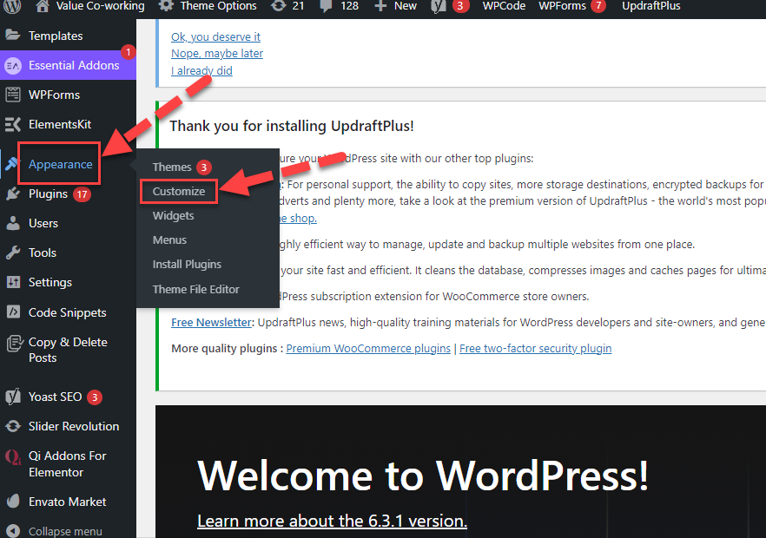Click the Templates folder icon in sidebar
766x538 pixels.
click(13, 36)
